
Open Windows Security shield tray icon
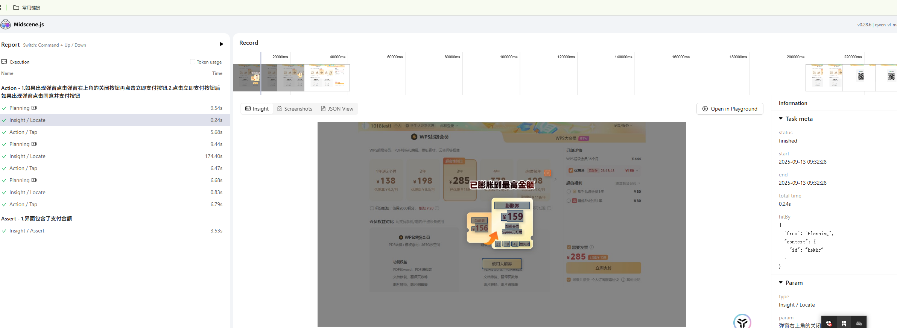829,323
